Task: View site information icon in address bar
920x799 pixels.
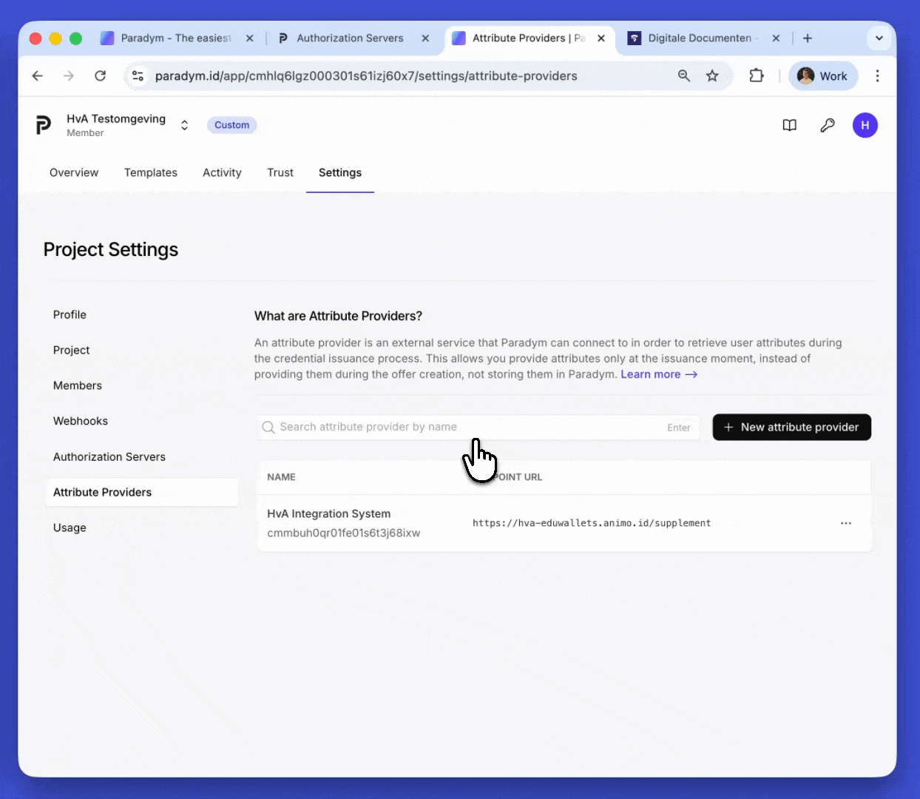Action: click(138, 75)
